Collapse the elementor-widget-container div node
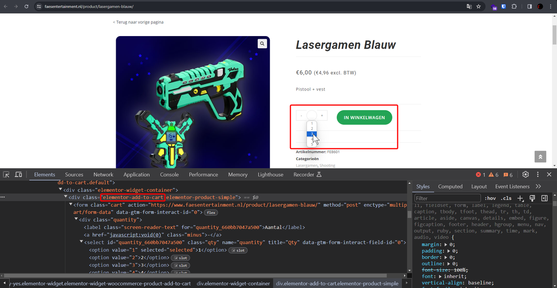Viewport: 557px width, 288px height. [61, 190]
